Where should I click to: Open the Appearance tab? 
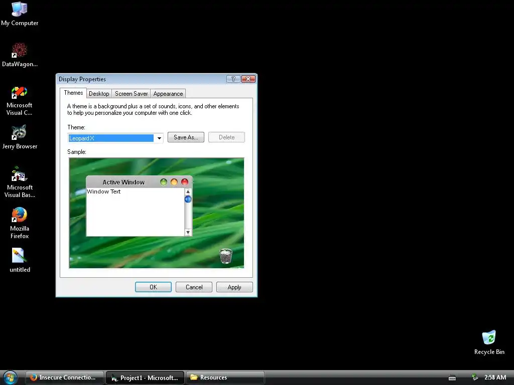point(168,94)
